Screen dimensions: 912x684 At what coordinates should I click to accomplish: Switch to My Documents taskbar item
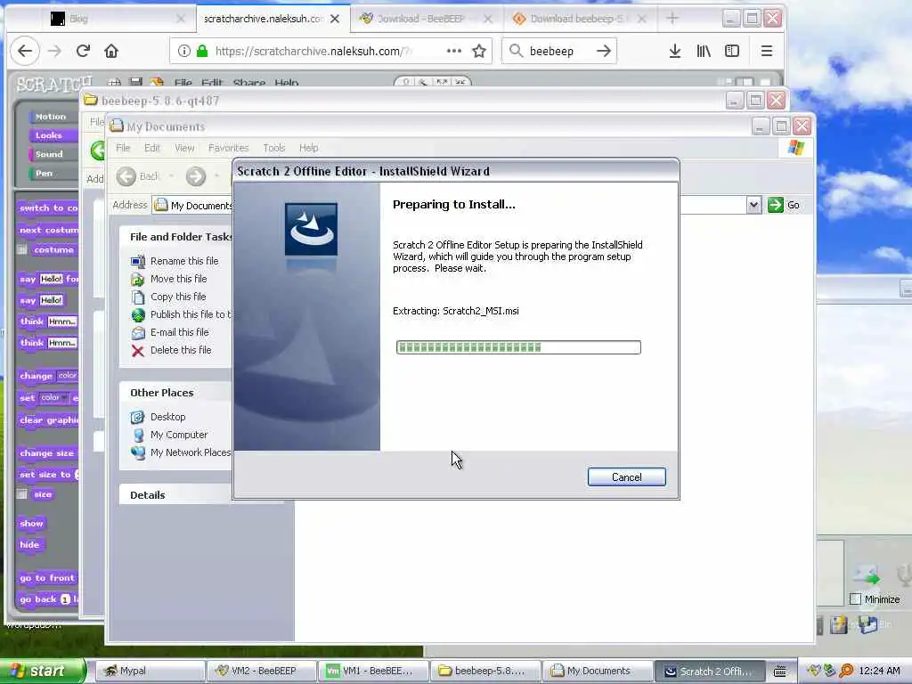(598, 671)
